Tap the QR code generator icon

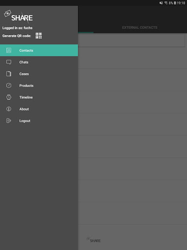pos(38,36)
